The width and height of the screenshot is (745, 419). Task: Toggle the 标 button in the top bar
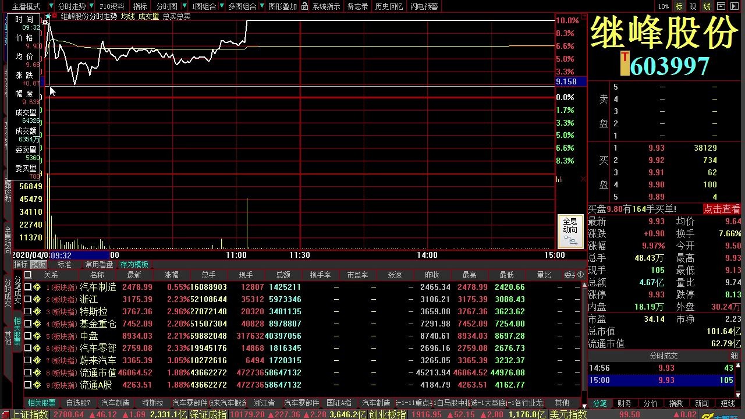tap(679, 6)
